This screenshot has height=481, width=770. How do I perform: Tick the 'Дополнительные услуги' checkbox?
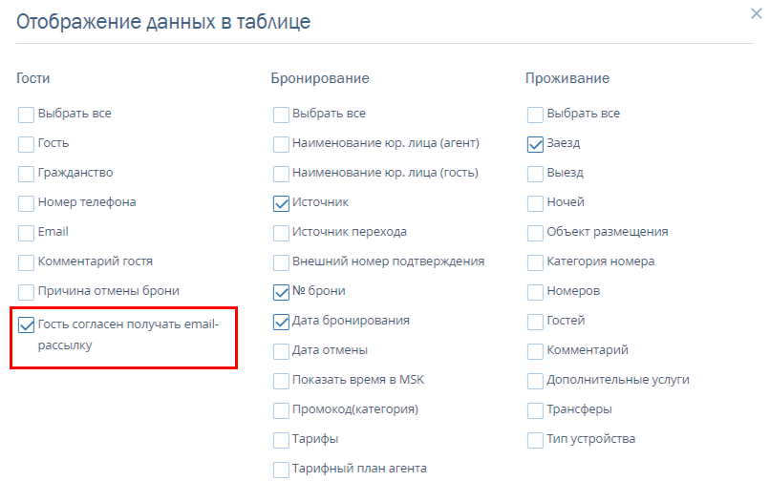pyautogui.click(x=536, y=381)
